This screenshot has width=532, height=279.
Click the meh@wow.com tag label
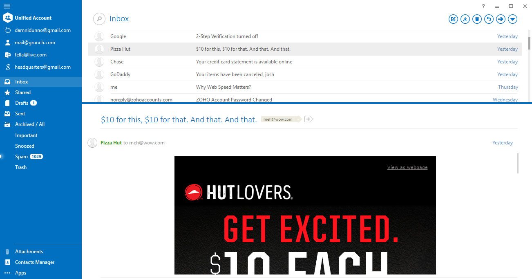tap(278, 119)
